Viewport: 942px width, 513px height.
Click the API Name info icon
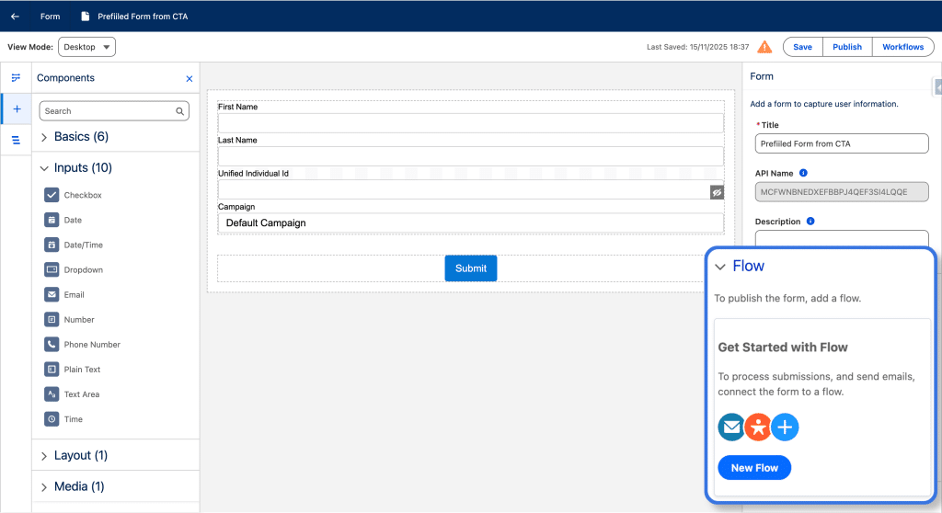(803, 173)
